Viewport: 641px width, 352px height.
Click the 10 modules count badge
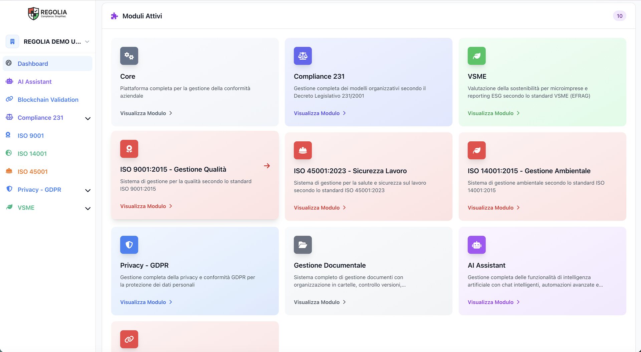[619, 16]
